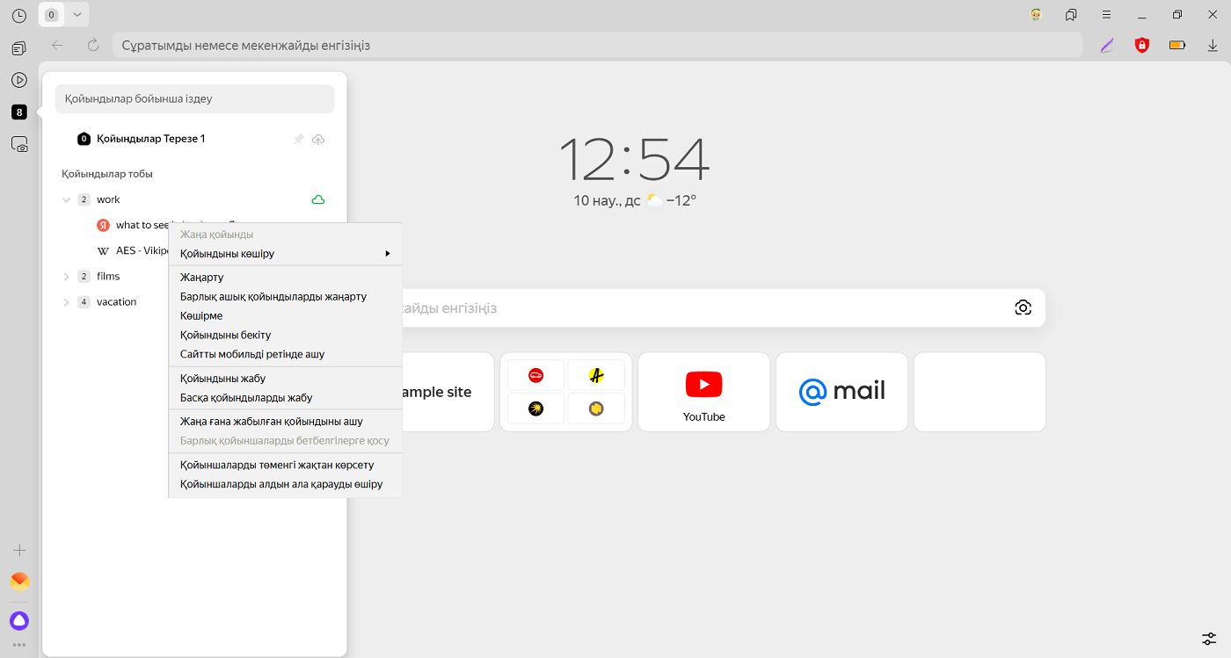
Task: Expand the vacation tab group
Action: [x=66, y=302]
